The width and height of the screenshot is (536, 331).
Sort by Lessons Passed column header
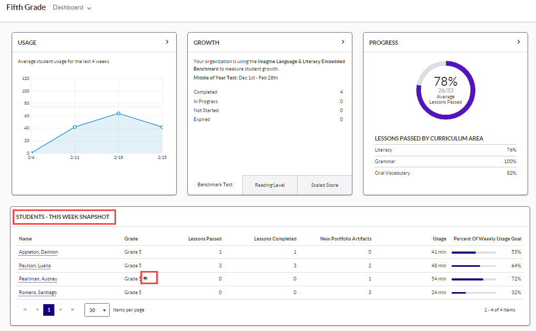[x=205, y=239]
